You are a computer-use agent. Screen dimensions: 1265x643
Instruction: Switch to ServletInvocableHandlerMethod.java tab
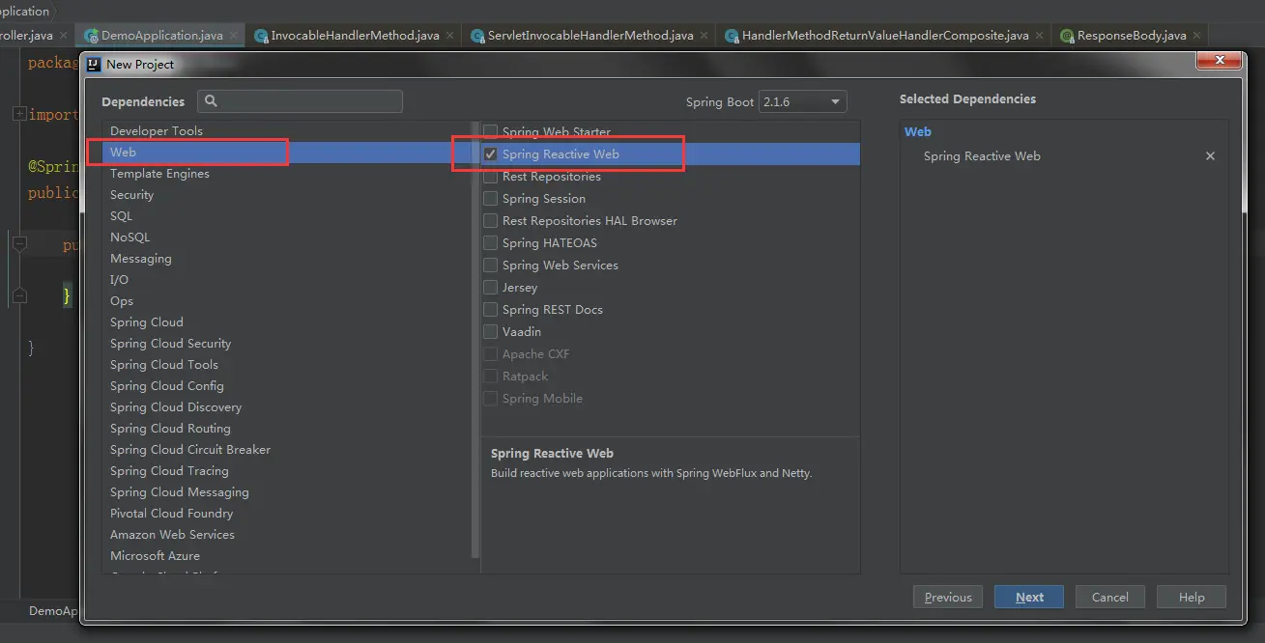(x=590, y=36)
